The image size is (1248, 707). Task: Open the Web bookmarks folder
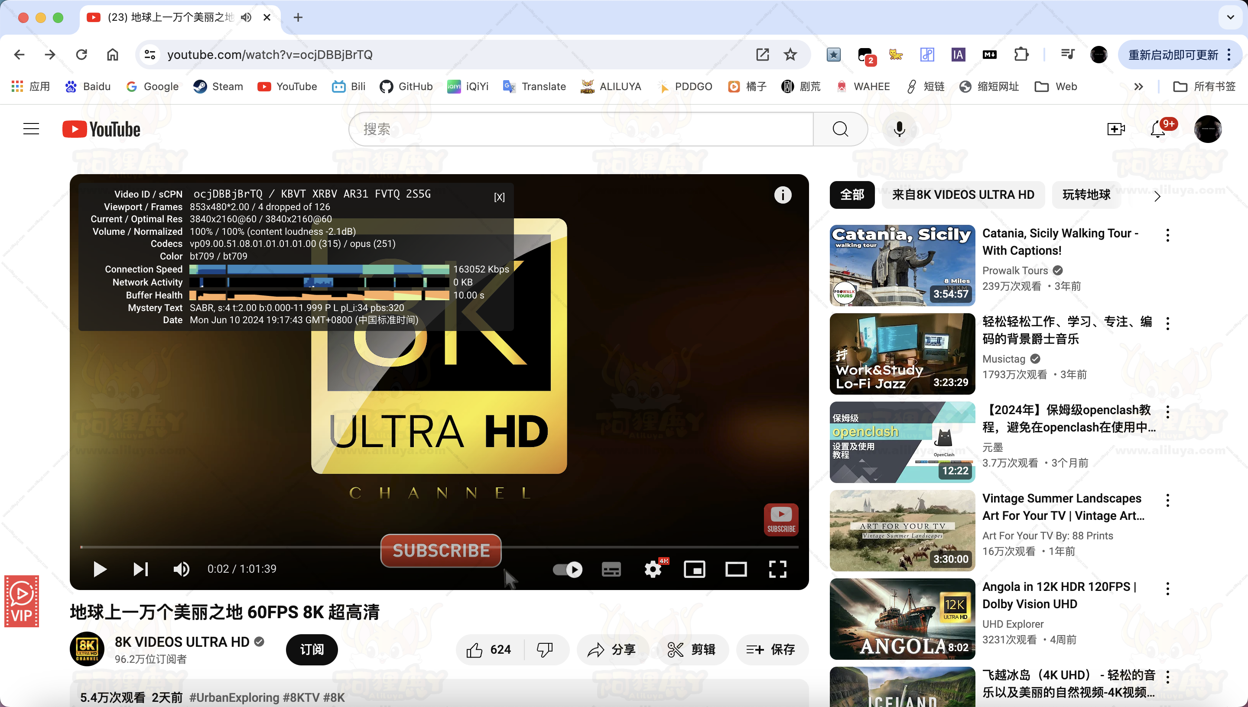pyautogui.click(x=1056, y=87)
